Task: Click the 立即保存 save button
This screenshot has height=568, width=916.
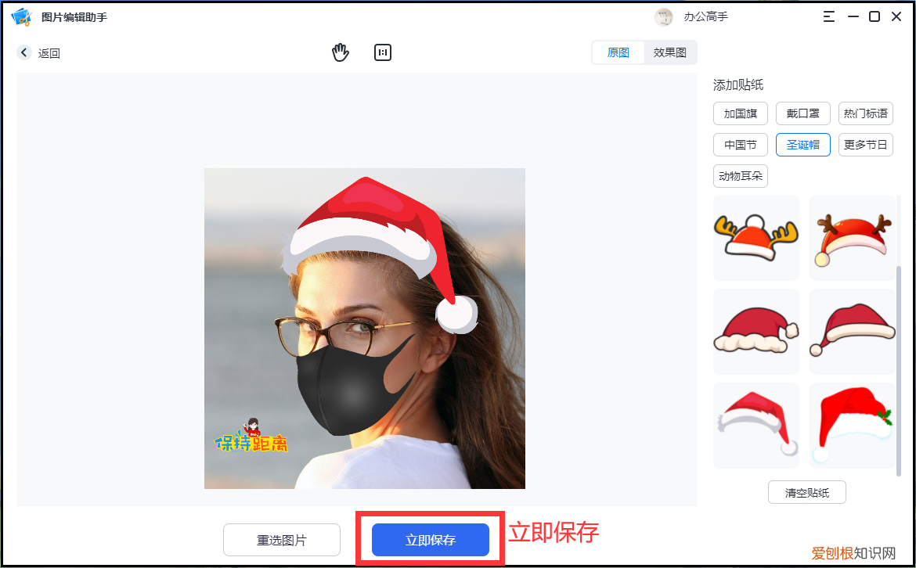Action: (x=429, y=539)
